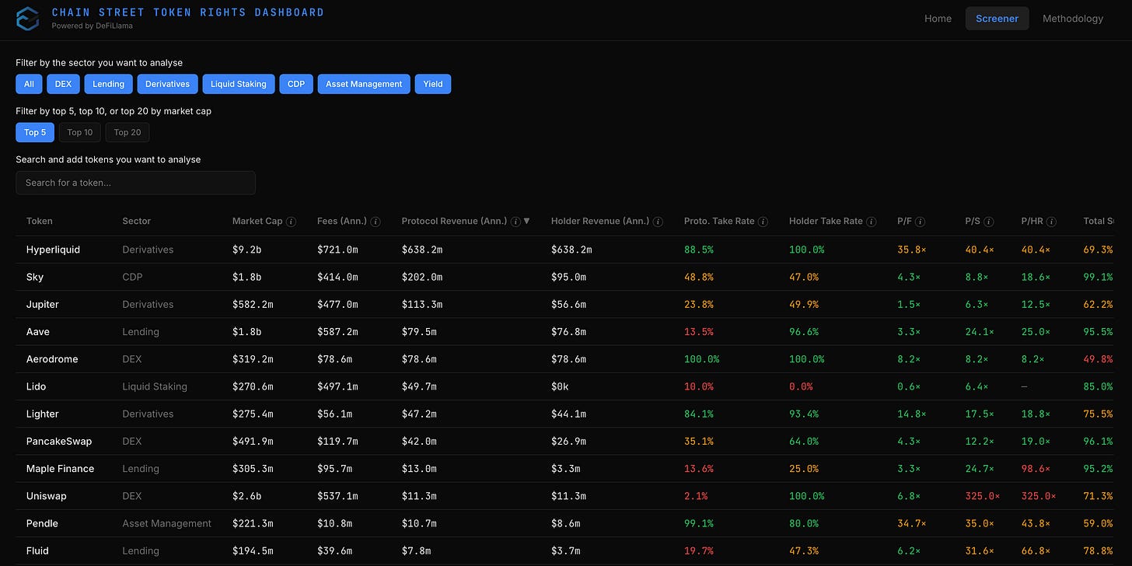Select the PancakeSwap token name
This screenshot has height=566, width=1132.
click(59, 441)
